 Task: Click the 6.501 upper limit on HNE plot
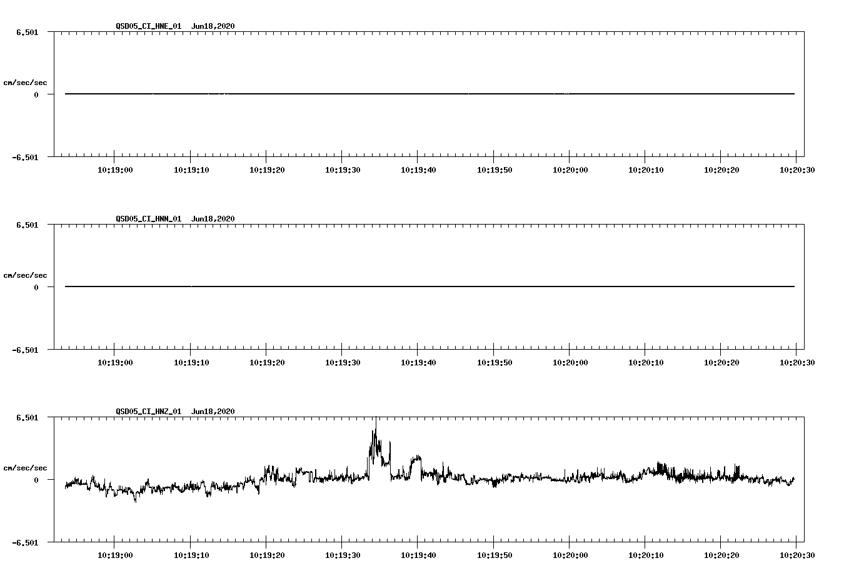point(28,32)
